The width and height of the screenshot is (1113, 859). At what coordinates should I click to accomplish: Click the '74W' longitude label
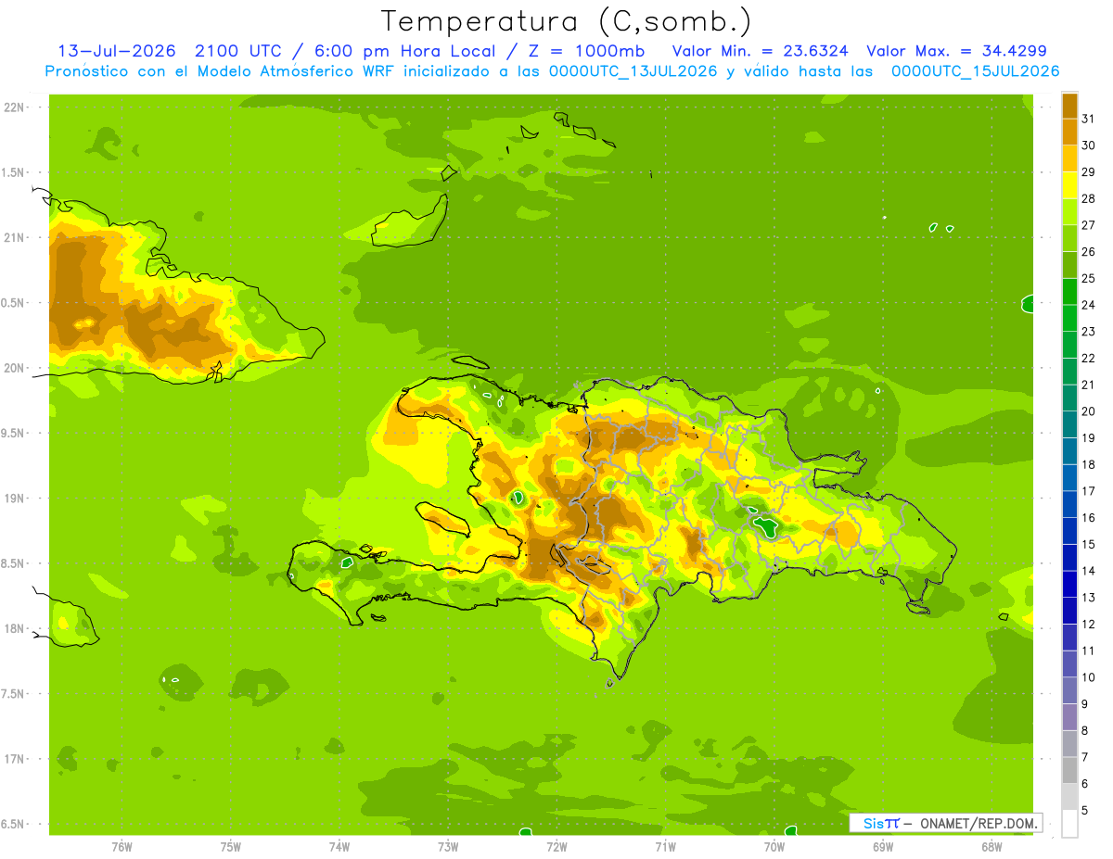click(x=339, y=847)
